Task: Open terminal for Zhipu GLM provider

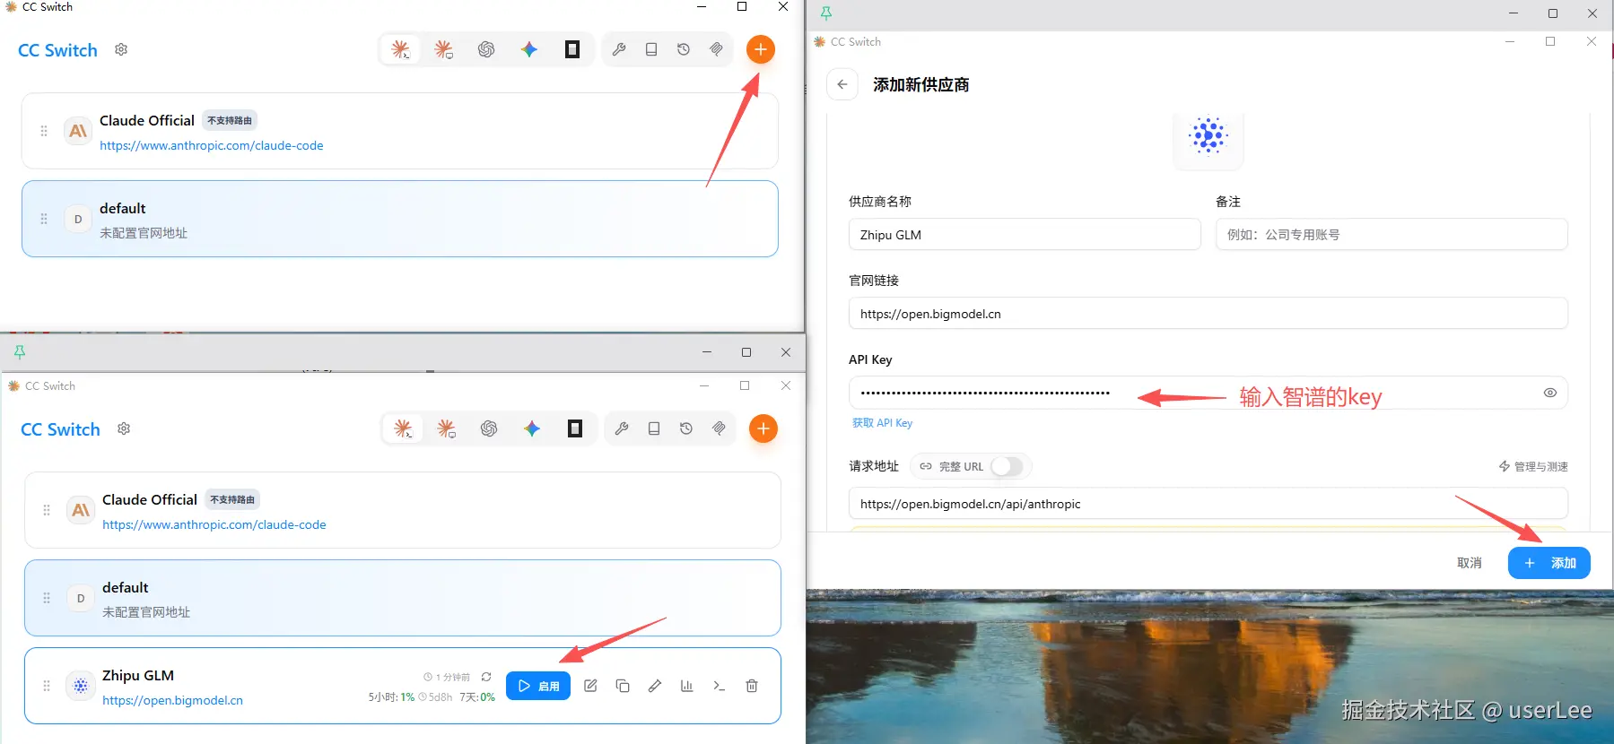Action: 720,686
